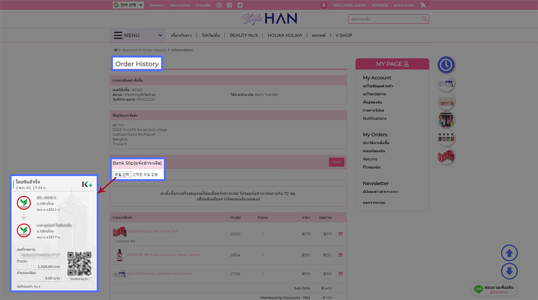Click the product search input field
The width and height of the screenshot is (538, 300).
click(384, 19)
